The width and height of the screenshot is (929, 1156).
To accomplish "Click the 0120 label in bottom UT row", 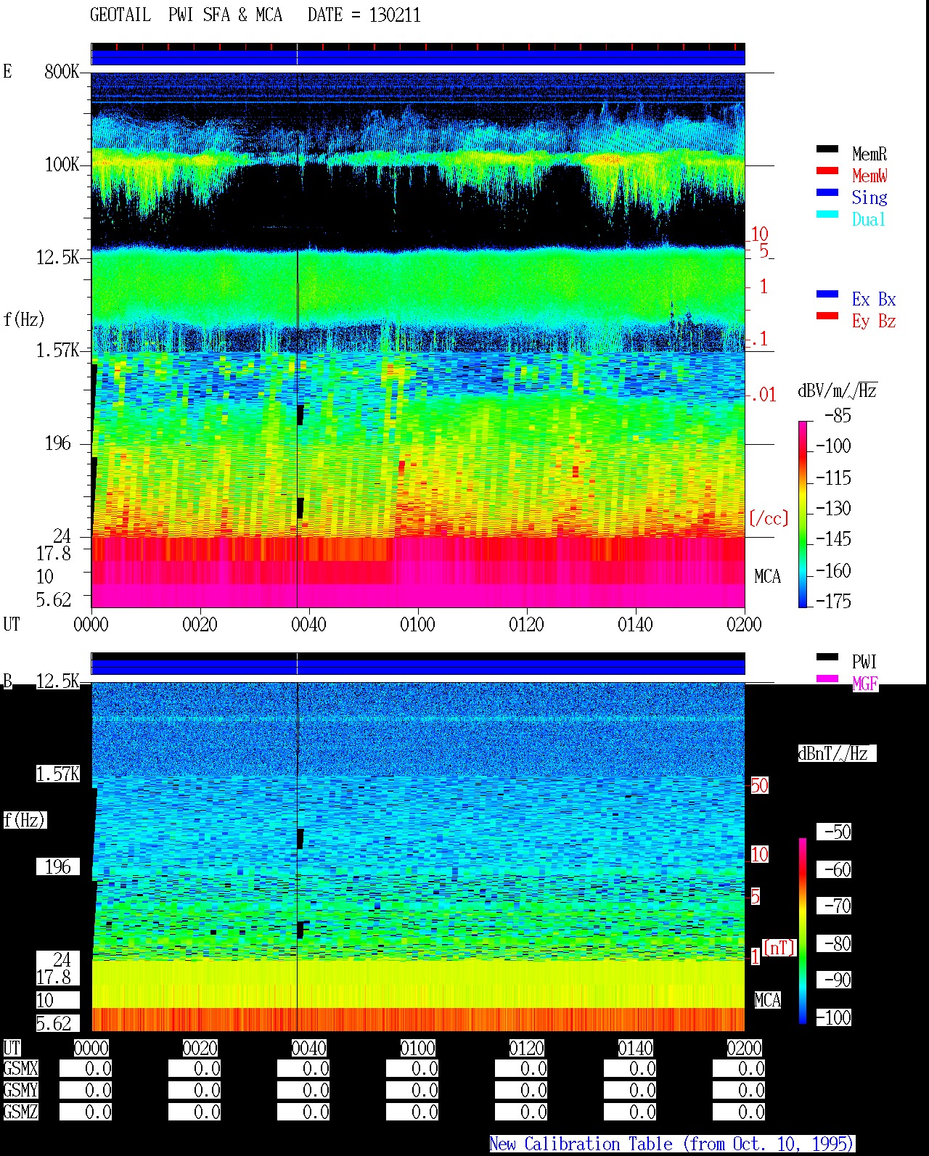I will tap(526, 1049).
